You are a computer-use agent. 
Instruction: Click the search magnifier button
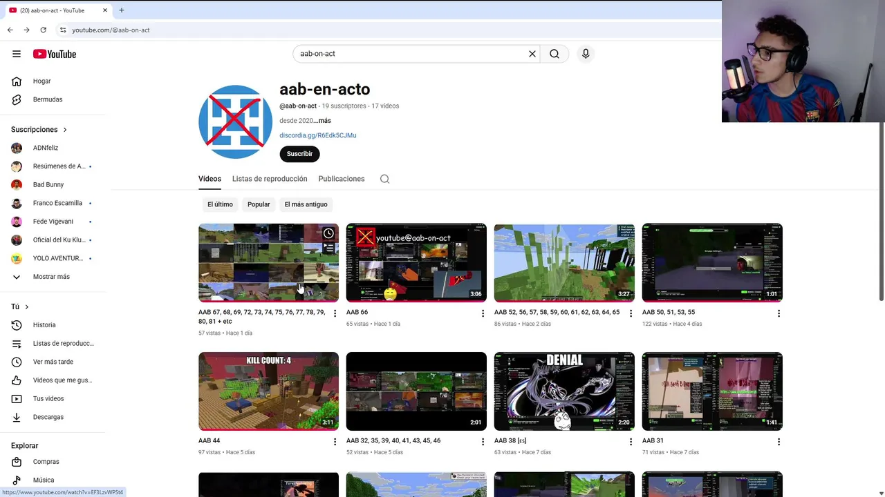point(555,54)
